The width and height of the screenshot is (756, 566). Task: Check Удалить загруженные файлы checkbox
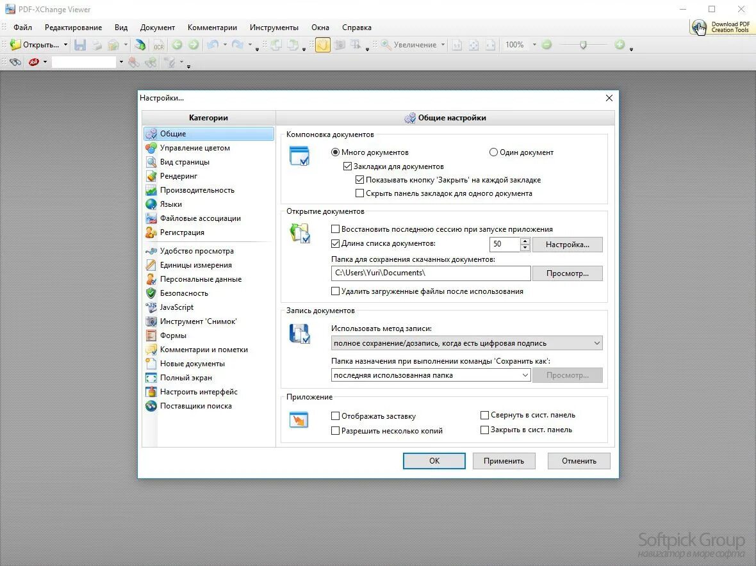(x=335, y=291)
